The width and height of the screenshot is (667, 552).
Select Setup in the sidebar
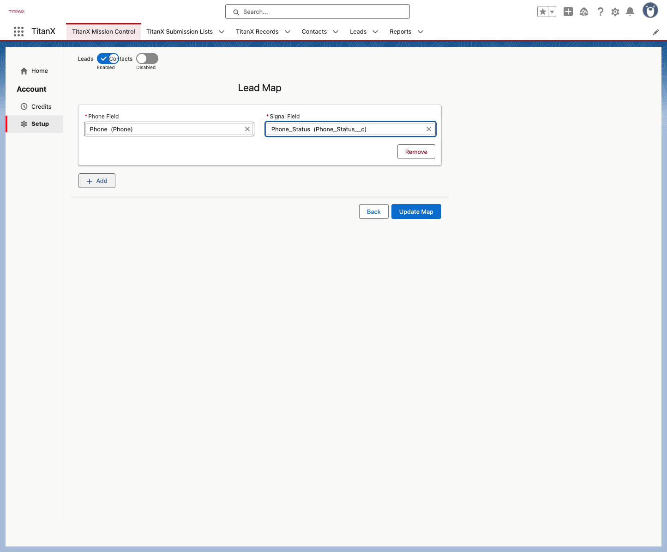[34, 124]
